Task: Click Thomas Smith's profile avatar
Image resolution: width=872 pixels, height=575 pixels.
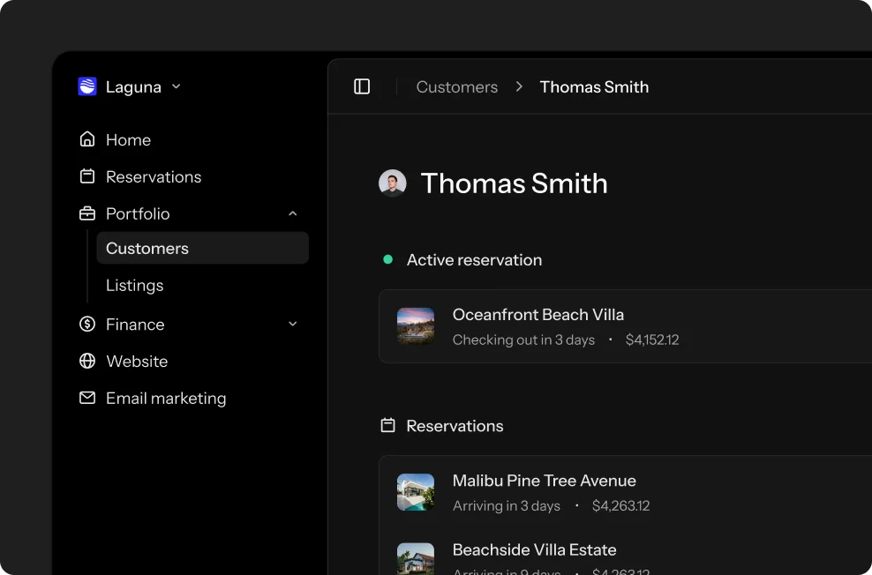Action: tap(392, 183)
